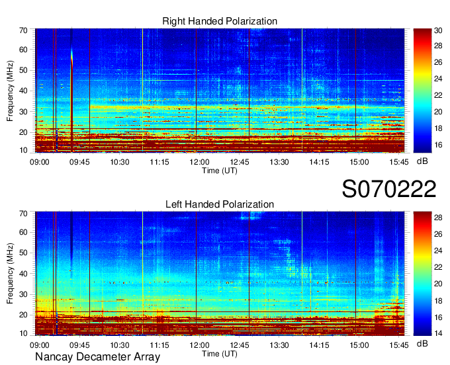450x365 pixels.
Task: Click the 13:30 time tick under Right Handed plot
Action: click(279, 162)
